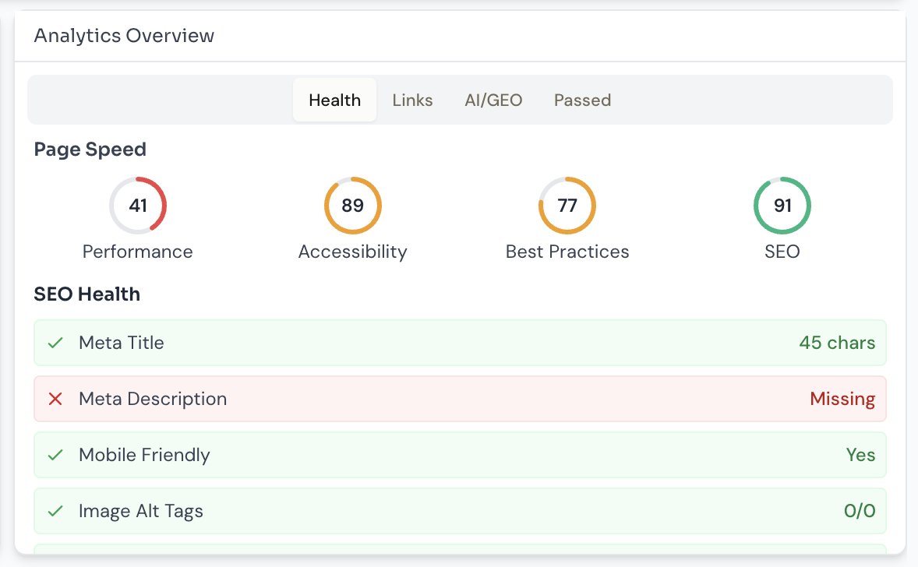918x567 pixels.
Task: Click the SEO Health section heading
Action: pyautogui.click(x=87, y=294)
